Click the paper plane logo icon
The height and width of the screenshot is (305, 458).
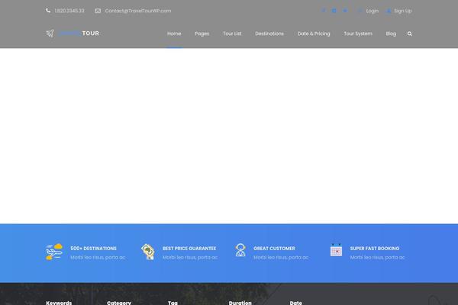(x=50, y=34)
